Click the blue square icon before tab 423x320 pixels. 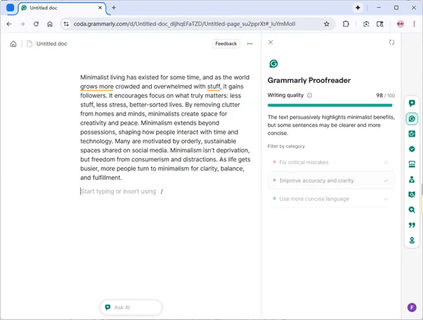11,8
